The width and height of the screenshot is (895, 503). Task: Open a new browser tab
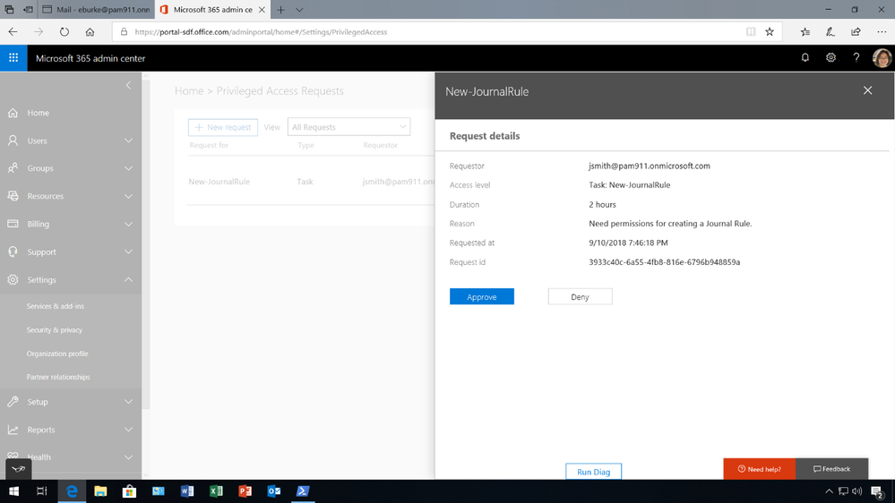(280, 10)
